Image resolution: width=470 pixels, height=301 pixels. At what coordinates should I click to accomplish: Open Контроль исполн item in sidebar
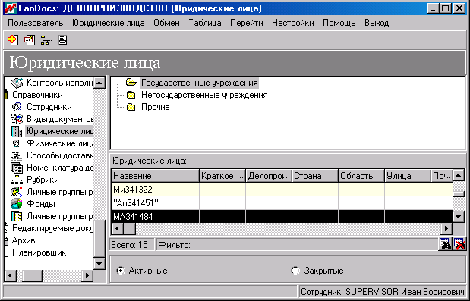click(x=59, y=83)
